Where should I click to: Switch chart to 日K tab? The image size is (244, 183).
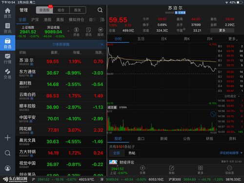[x=164, y=39]
